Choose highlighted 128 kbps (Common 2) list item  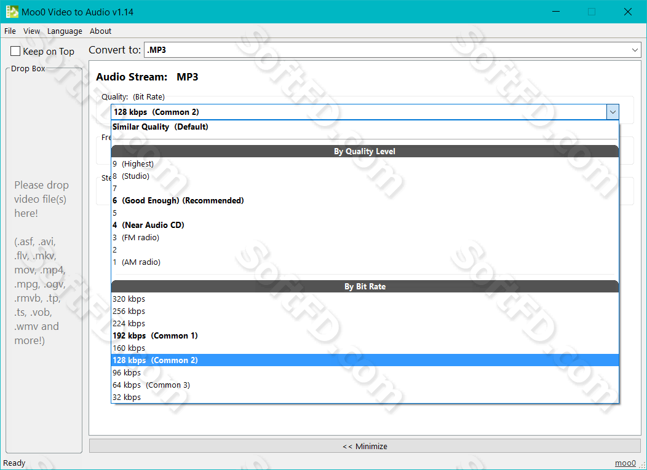pos(365,360)
